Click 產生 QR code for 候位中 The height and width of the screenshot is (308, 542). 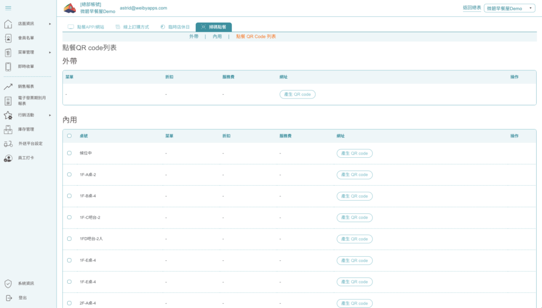click(354, 153)
